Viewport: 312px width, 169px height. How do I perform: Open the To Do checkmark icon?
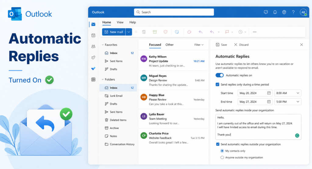[93, 69]
